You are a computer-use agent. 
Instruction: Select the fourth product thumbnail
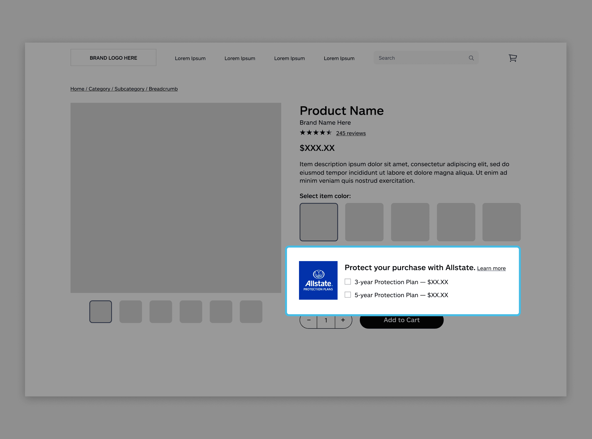coord(191,312)
